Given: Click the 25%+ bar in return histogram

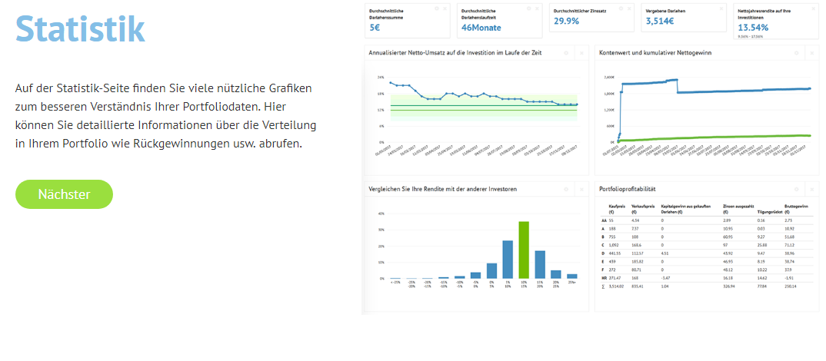Looking at the screenshot, I should pyautogui.click(x=572, y=276).
